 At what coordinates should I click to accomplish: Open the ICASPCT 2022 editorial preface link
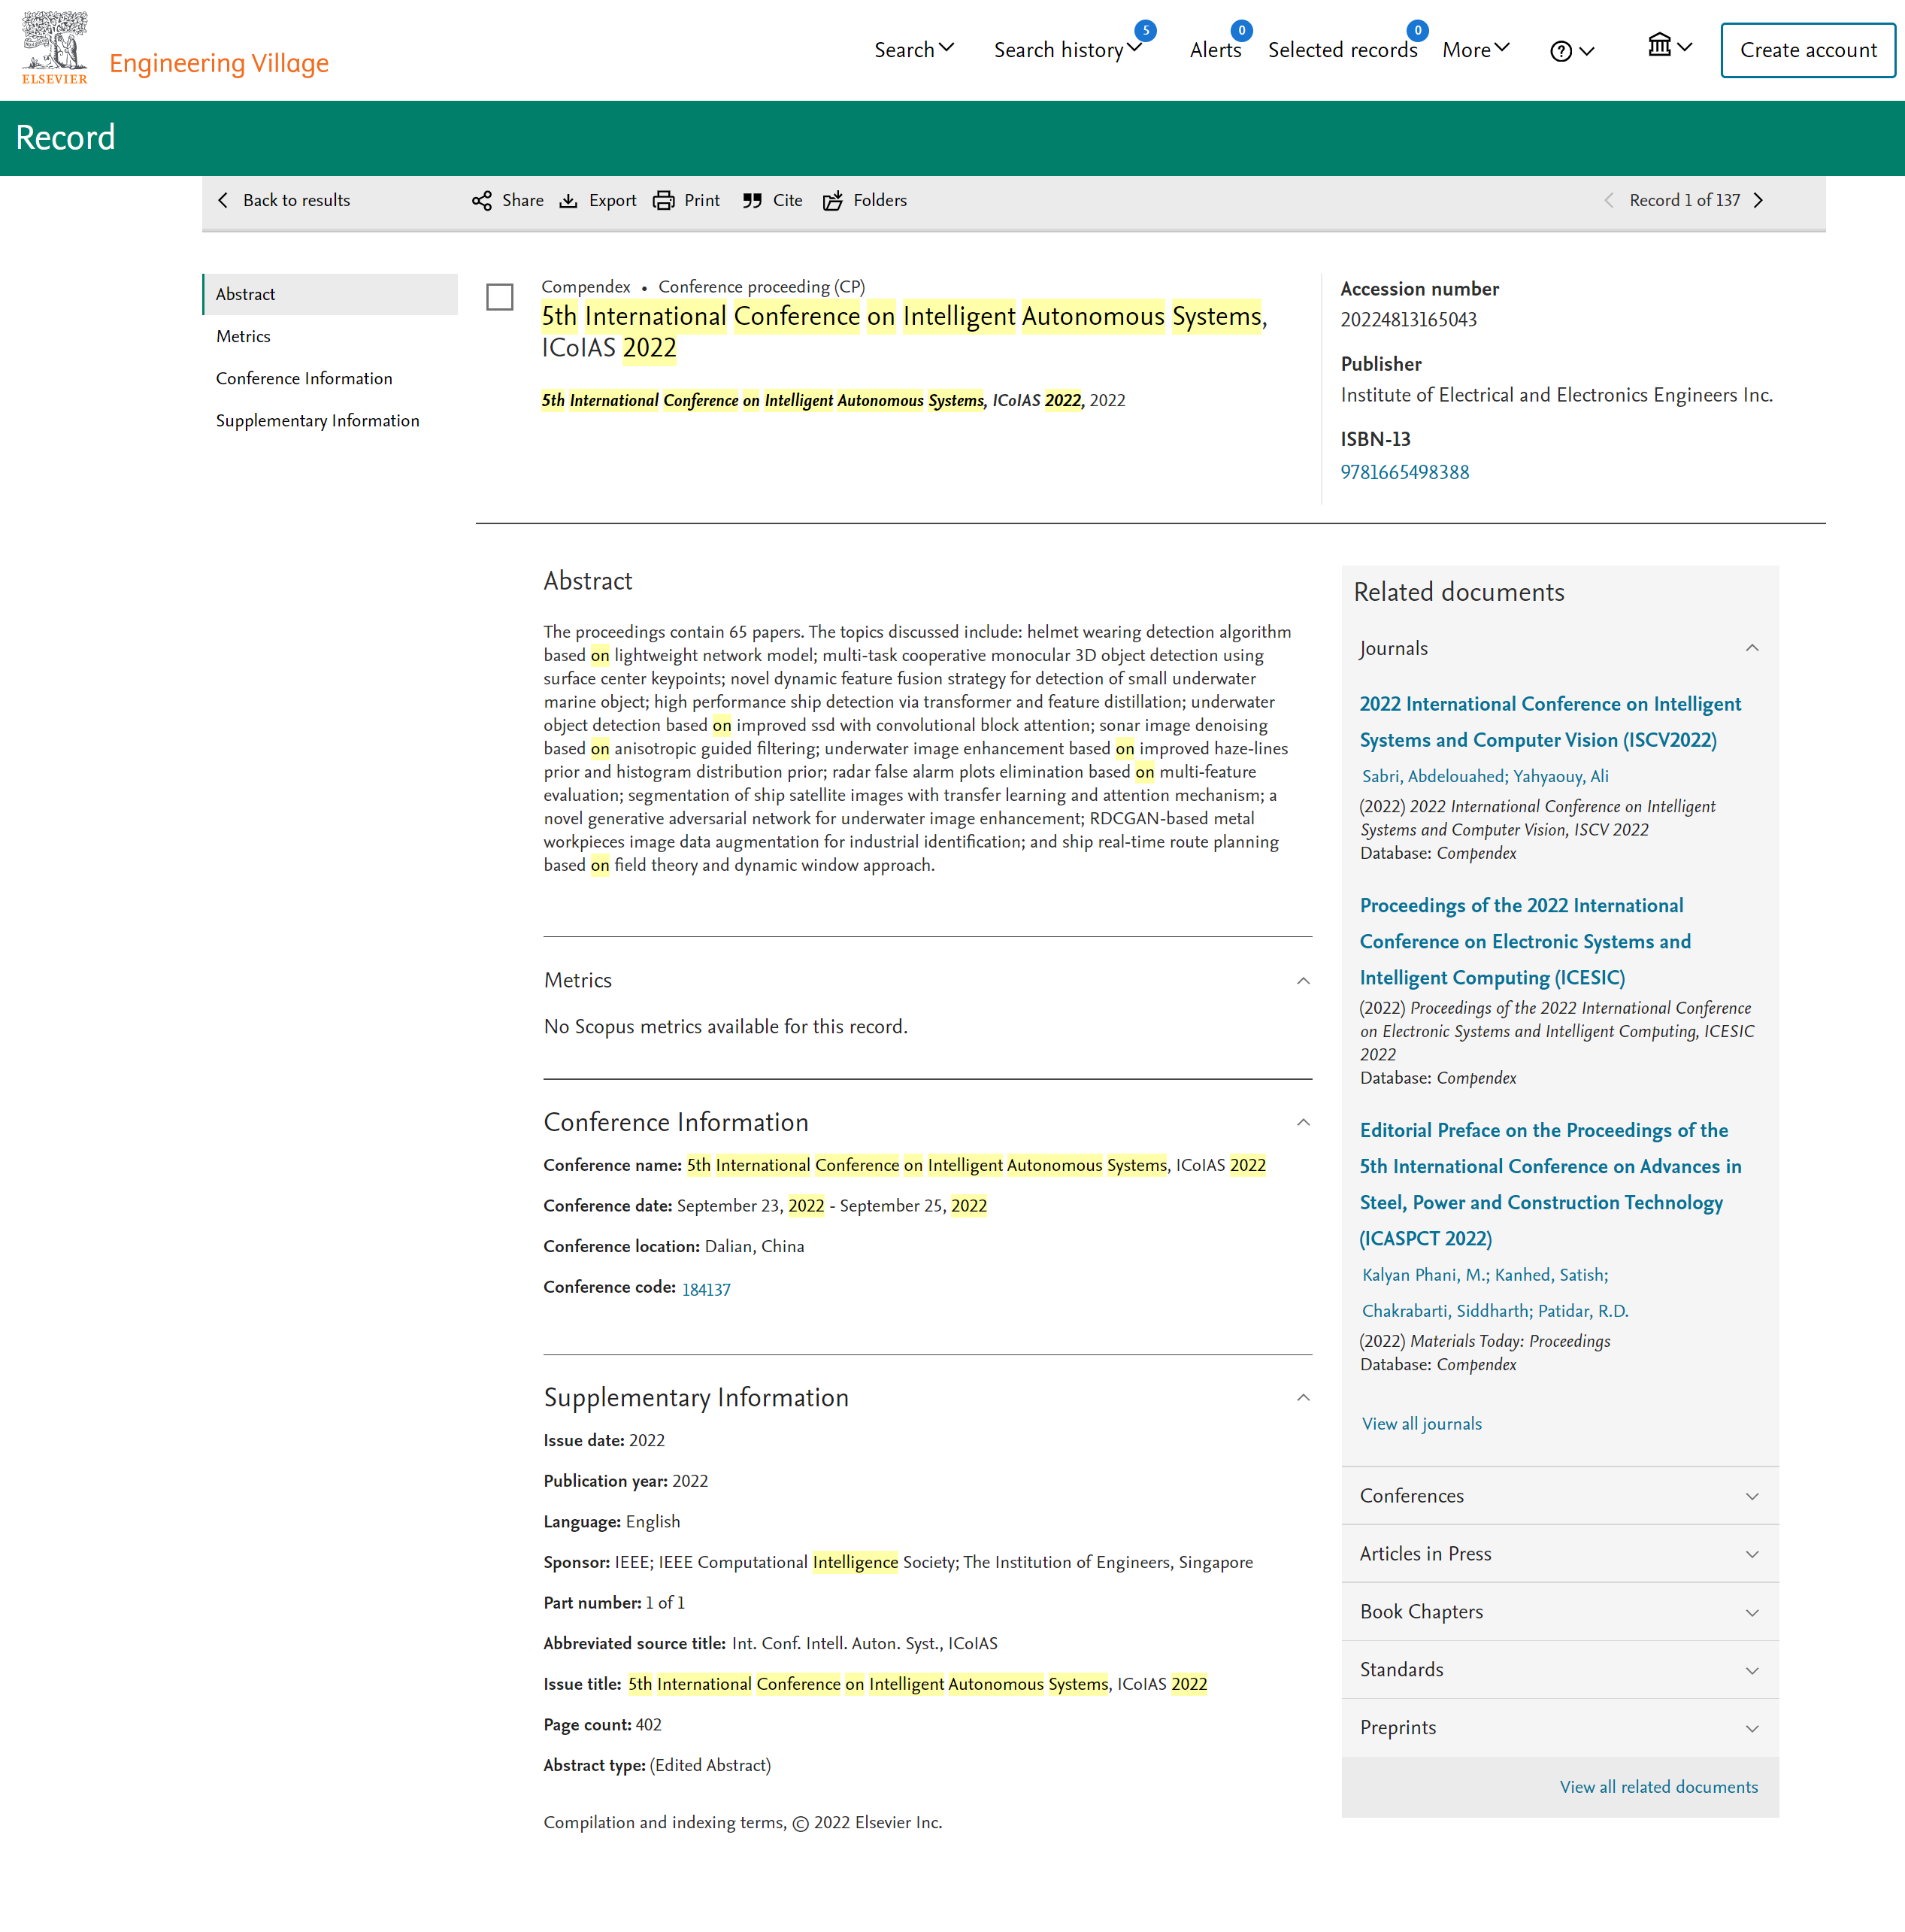(x=1550, y=1184)
